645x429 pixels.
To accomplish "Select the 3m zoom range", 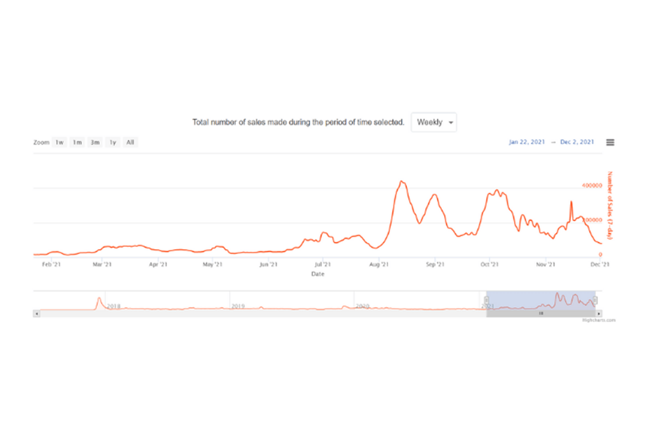I will pos(95,142).
